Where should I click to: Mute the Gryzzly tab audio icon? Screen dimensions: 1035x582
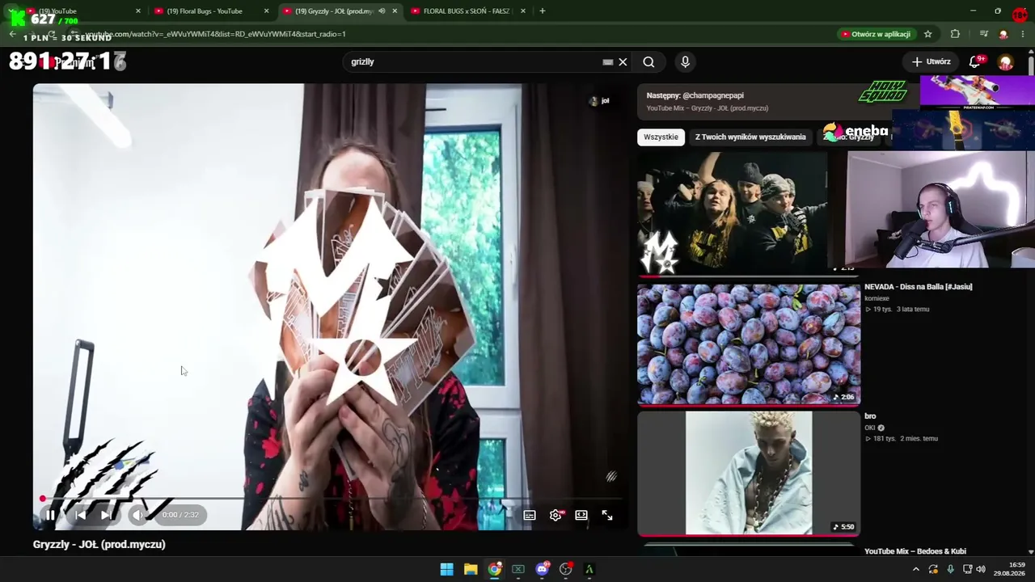pos(382,11)
